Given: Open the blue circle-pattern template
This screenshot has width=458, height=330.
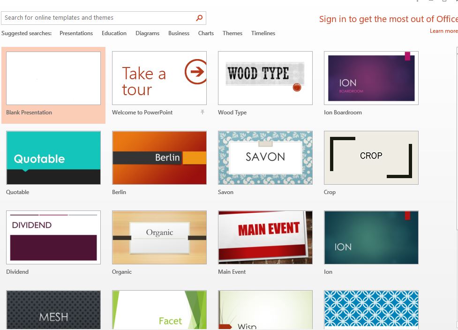Looking at the screenshot, I should pyautogui.click(x=371, y=310).
